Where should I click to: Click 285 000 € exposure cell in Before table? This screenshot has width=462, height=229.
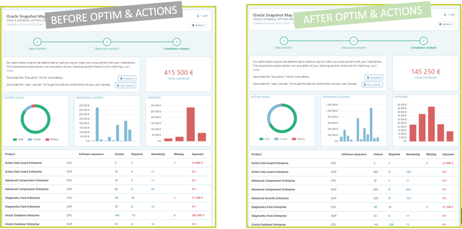point(198,215)
